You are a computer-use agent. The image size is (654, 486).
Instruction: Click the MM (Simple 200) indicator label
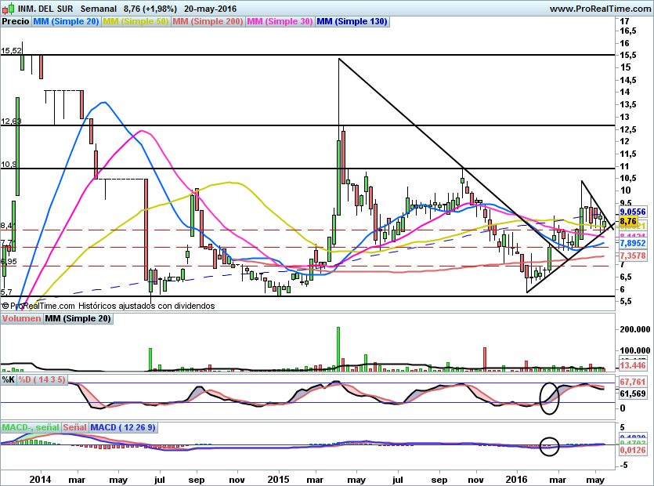(x=207, y=22)
